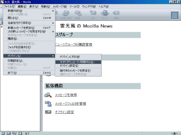This screenshot has height=135, width=181.
Task: Click the menu bar collapse grippy
Action: click(1, 7)
